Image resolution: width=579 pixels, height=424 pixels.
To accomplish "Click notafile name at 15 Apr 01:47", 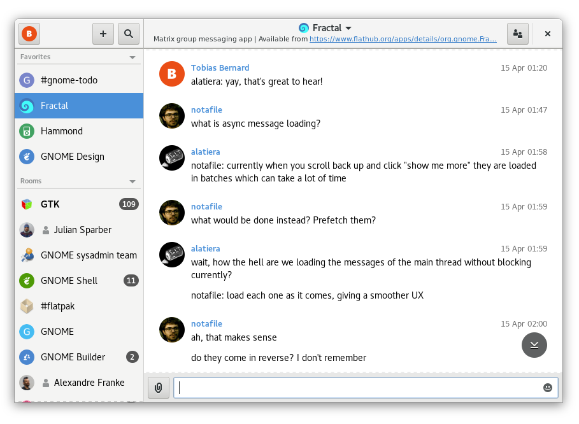I will [206, 110].
